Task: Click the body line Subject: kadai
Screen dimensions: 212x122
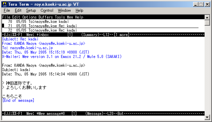Action: pos(16,70)
